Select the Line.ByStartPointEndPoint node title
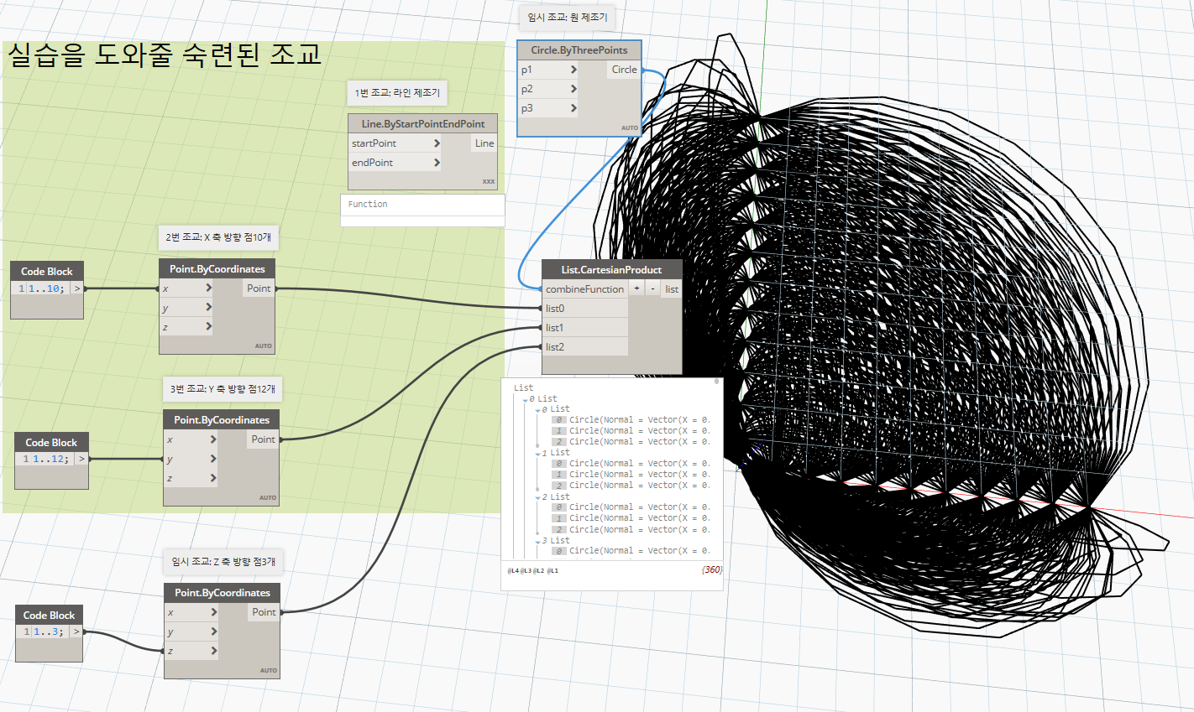The width and height of the screenshot is (1194, 712). coord(423,124)
